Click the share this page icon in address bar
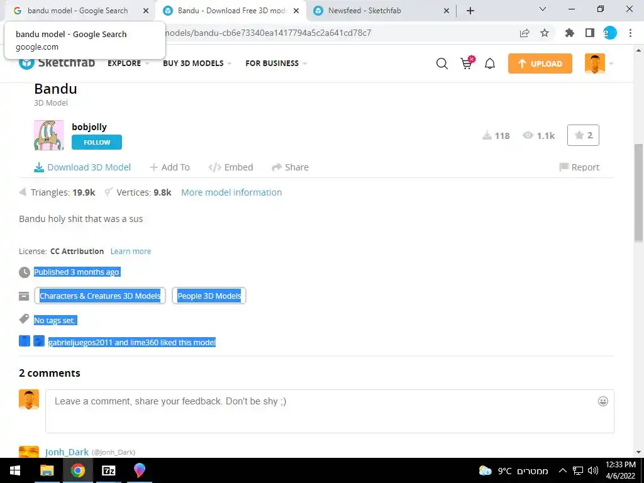Screen dimensions: 644x483 pos(525,33)
